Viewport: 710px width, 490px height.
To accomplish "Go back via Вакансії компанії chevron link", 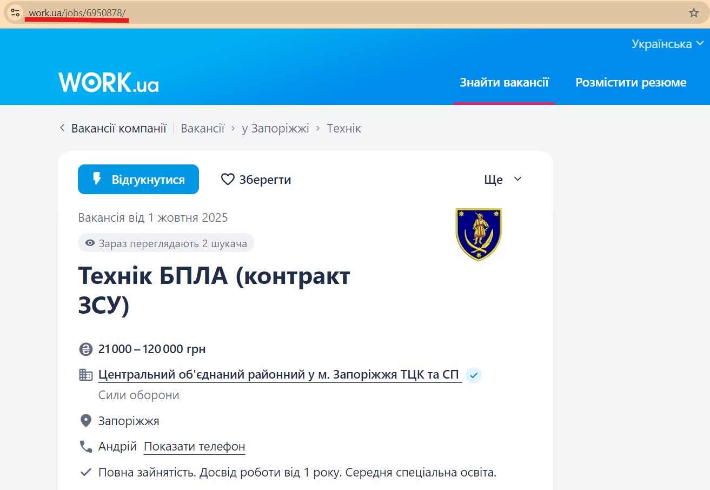I will click(113, 128).
